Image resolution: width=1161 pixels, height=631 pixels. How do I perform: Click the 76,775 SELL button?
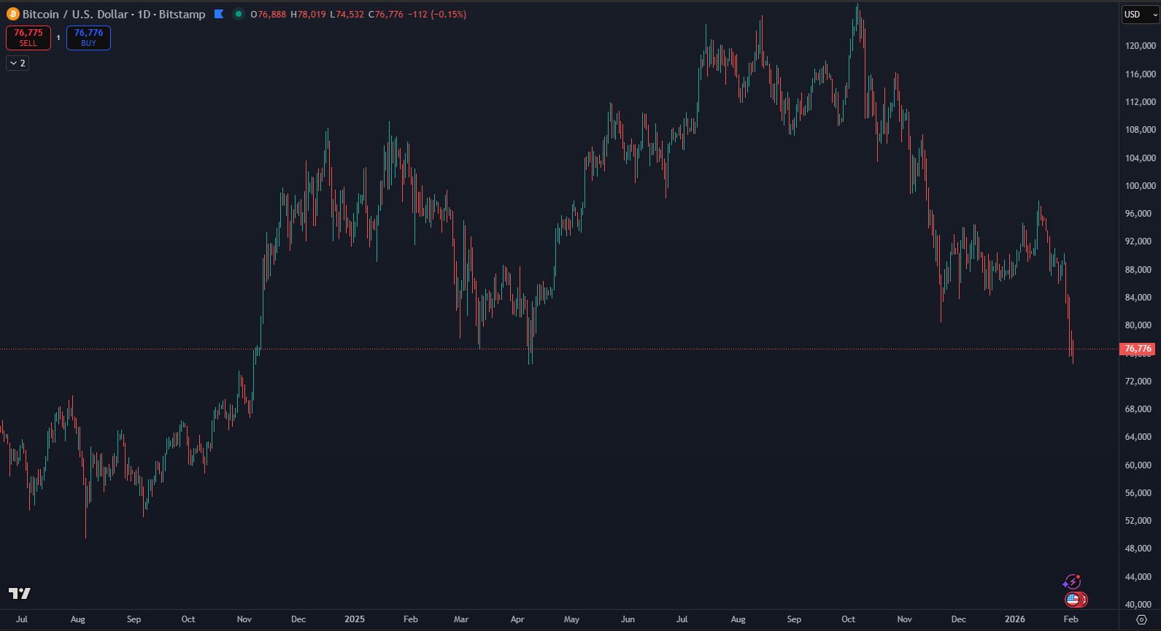click(28, 38)
